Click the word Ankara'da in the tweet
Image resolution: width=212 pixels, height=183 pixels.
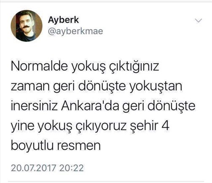(x=90, y=106)
